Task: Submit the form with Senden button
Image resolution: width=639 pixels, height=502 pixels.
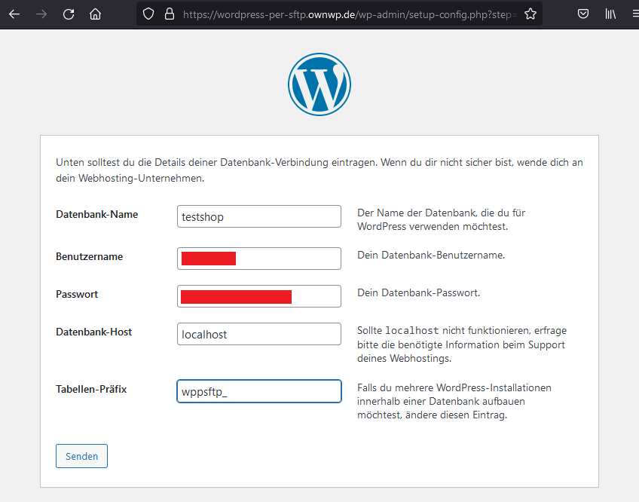Action: [81, 456]
